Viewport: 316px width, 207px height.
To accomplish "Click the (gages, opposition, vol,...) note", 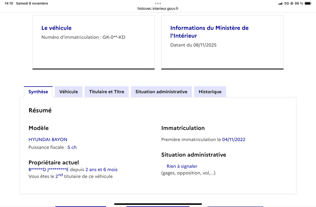I will pyautogui.click(x=188, y=173).
